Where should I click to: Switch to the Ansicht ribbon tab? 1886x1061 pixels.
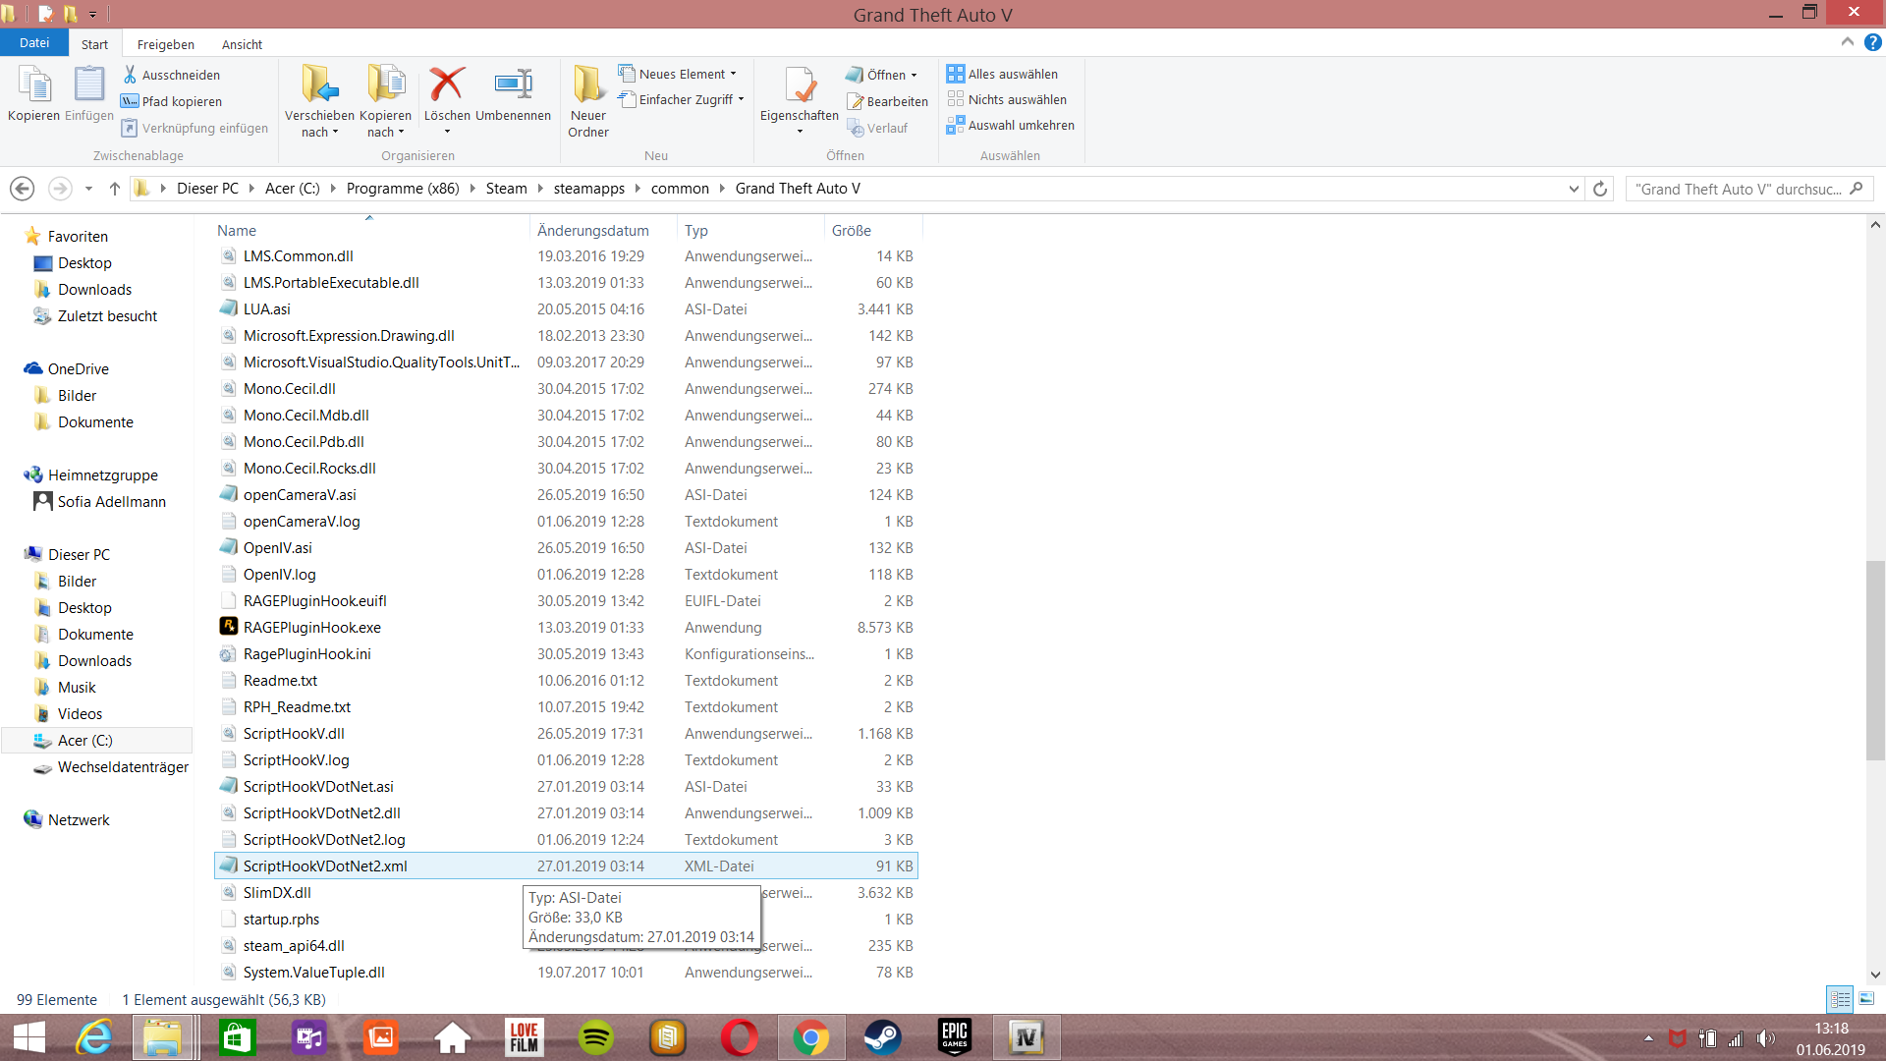(x=242, y=44)
